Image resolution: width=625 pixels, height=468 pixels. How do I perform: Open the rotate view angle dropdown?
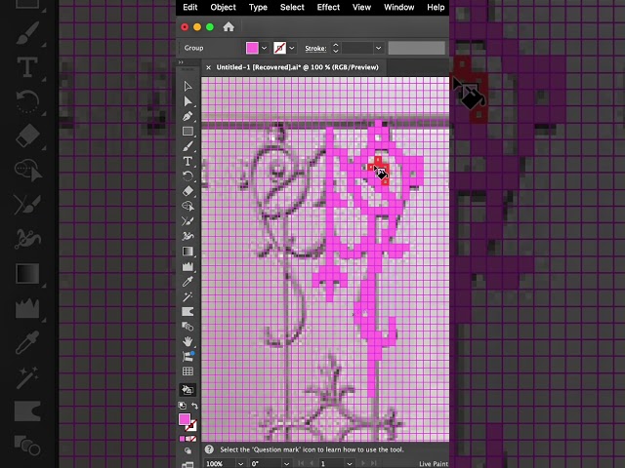pos(286,464)
